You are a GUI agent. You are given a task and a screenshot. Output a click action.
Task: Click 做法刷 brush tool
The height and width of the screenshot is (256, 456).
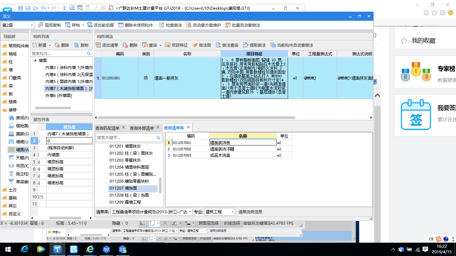coord(202,45)
